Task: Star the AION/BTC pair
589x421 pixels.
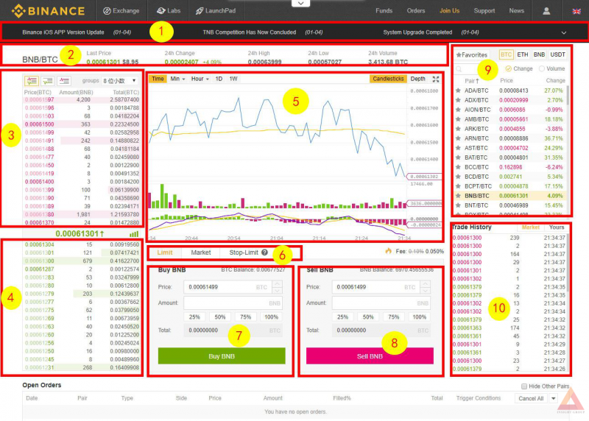Action: (458, 110)
